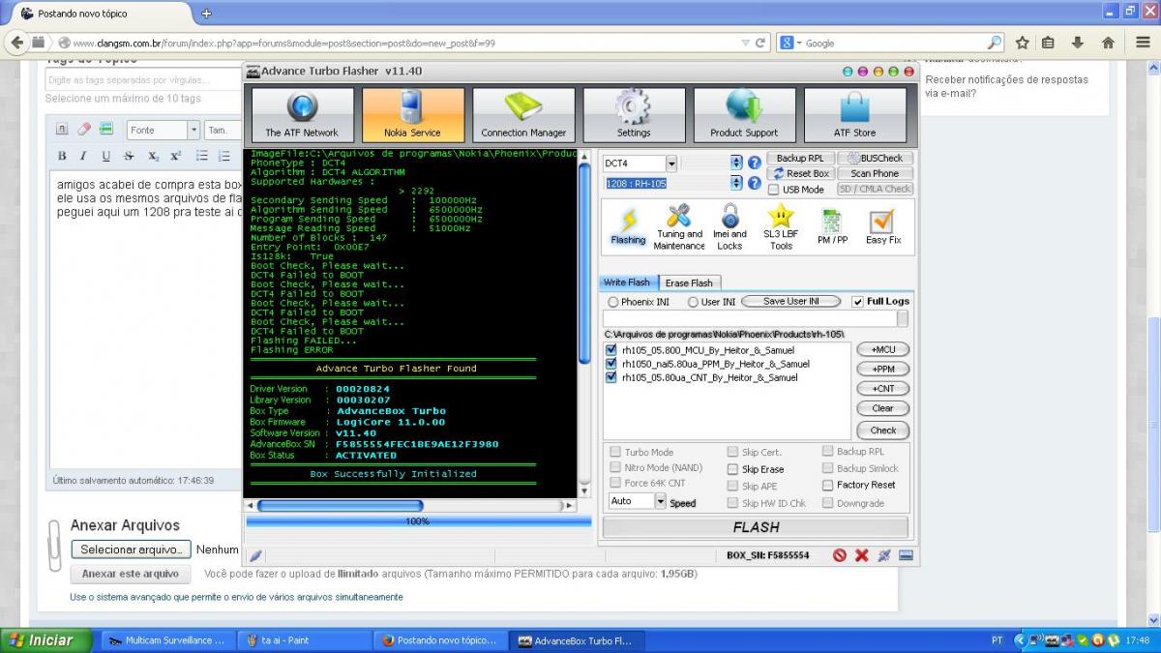Open the Easy Fix tool
The width and height of the screenshot is (1161, 653).
pos(882,226)
